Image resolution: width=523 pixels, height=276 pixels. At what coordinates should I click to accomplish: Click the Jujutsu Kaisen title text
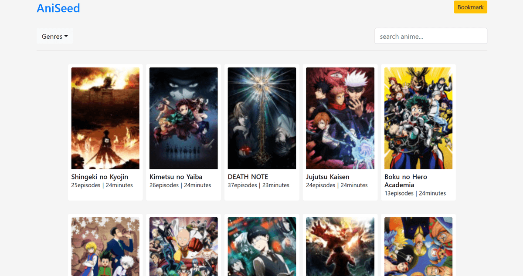[328, 177]
